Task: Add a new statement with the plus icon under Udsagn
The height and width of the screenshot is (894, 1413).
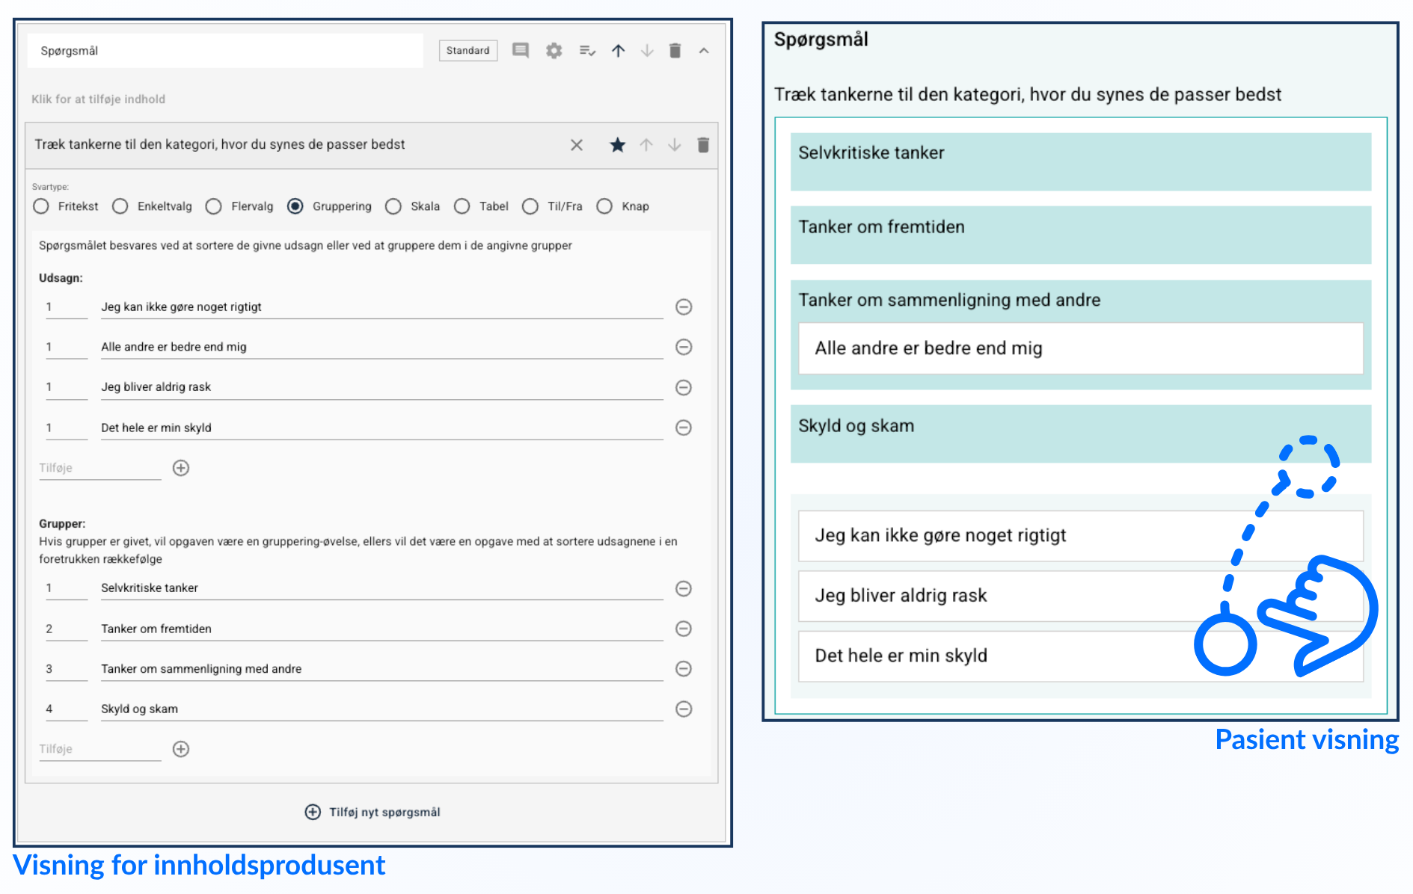Action: (181, 468)
